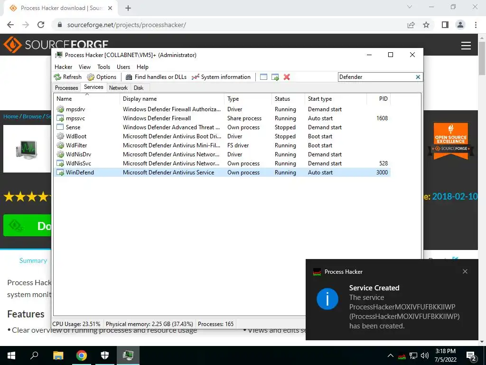Click the mpssvc service icon
The image size is (486, 365).
point(60,118)
